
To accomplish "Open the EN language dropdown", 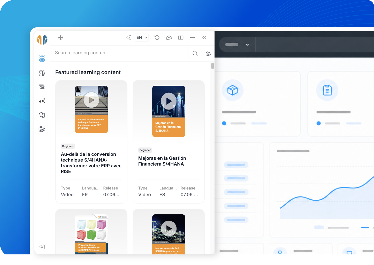I will pos(141,38).
